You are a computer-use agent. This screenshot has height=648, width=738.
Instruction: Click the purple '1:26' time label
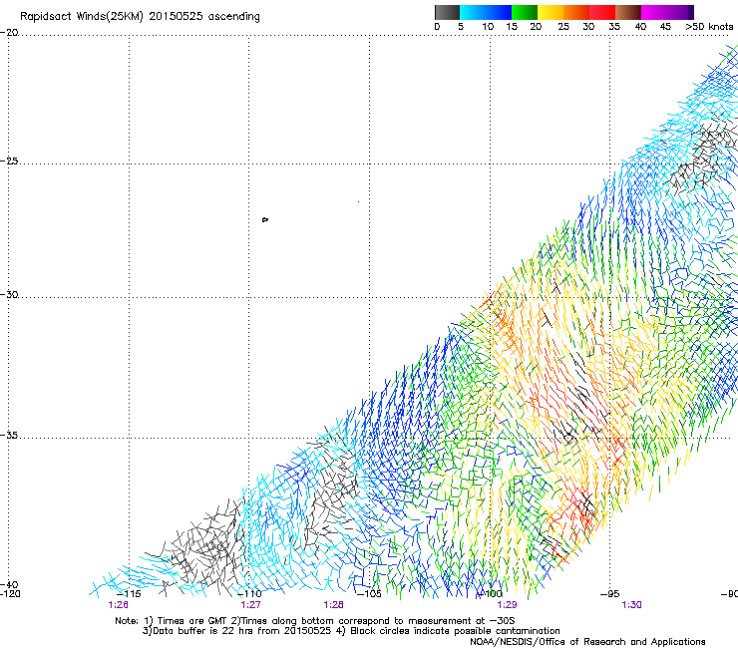coord(118,605)
